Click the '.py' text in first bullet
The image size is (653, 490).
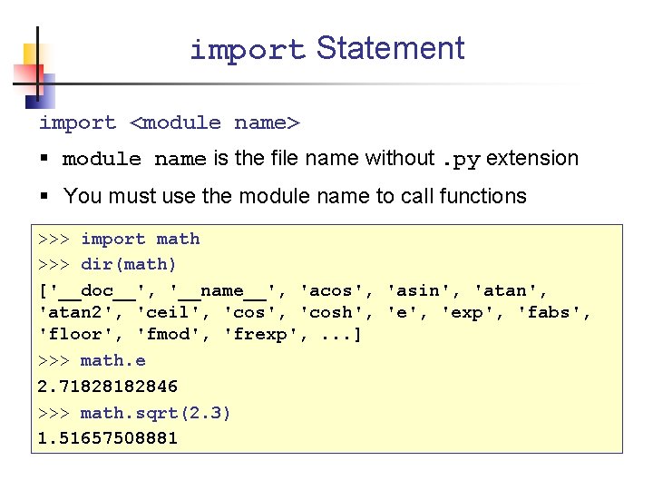click(462, 160)
